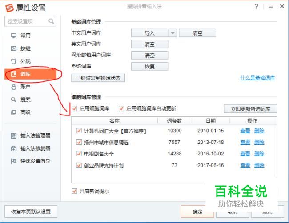Click the Sogou S logo icon
This screenshot has height=223, width=289.
(9, 8)
